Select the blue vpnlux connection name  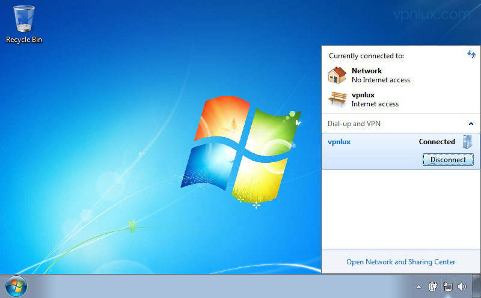(339, 142)
